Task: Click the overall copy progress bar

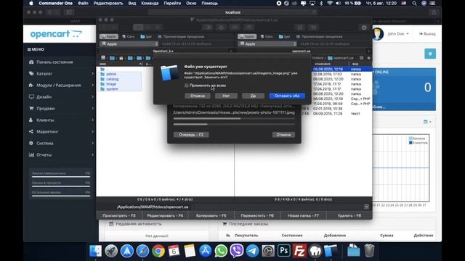Action: click(234, 124)
